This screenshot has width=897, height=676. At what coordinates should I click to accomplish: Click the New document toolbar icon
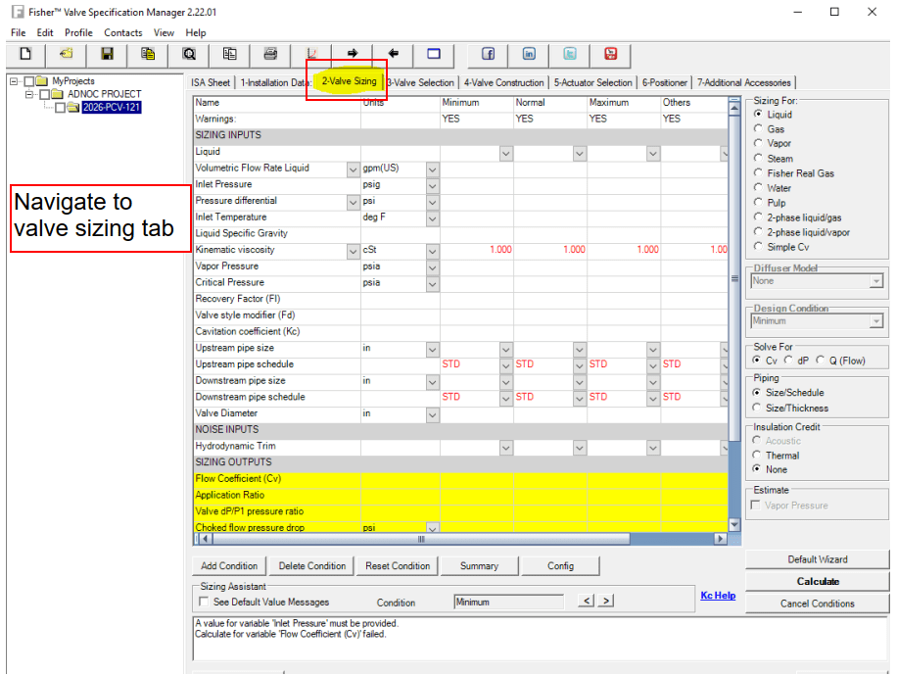(25, 54)
